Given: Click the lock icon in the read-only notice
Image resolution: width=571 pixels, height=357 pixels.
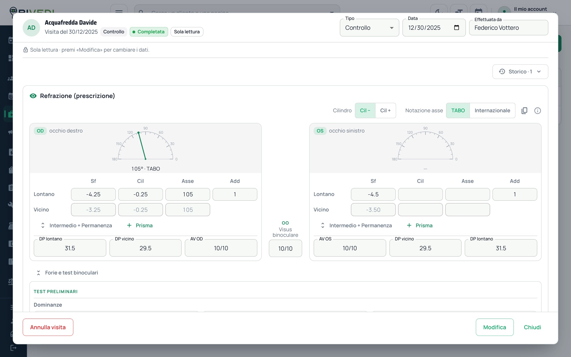Looking at the screenshot, I should 25,50.
